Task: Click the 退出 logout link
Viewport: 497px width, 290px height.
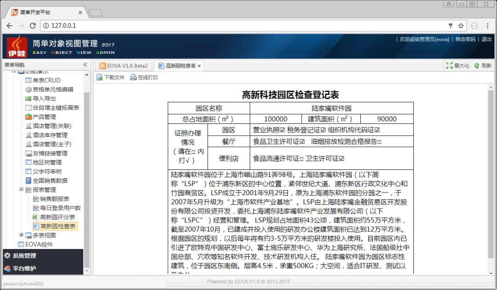Action: 486,39
